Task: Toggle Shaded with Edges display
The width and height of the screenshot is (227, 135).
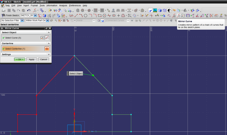Action: click(150, 11)
